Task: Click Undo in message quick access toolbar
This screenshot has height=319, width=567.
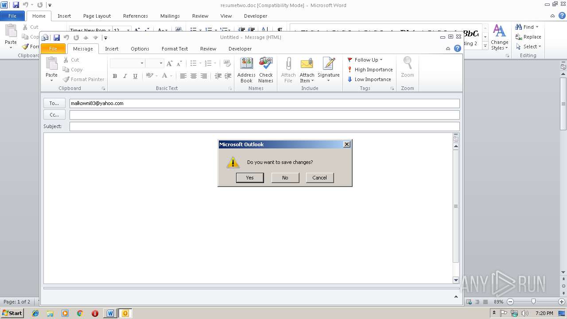Action: (66, 38)
